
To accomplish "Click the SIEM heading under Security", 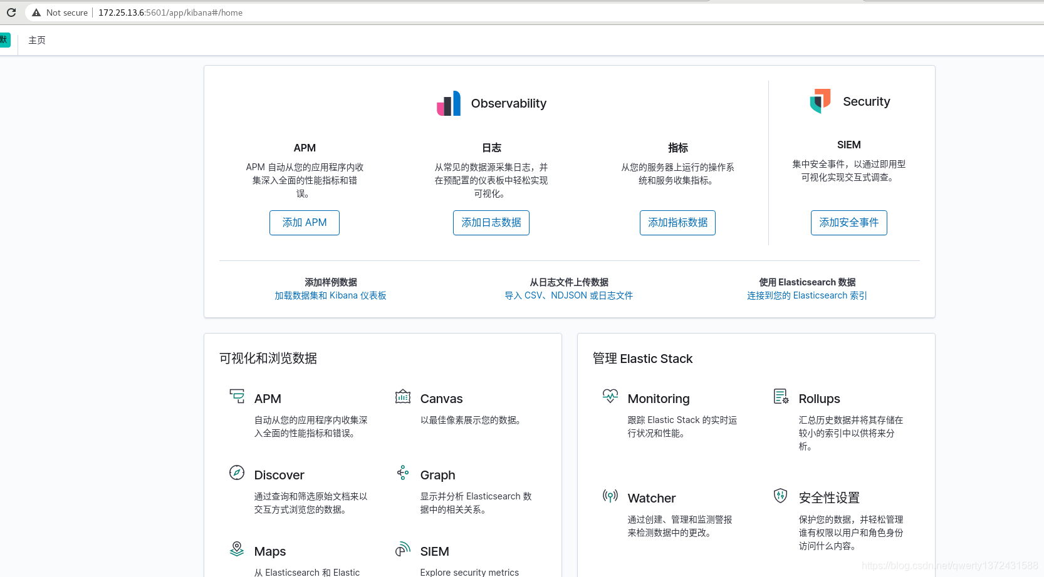I will (849, 145).
